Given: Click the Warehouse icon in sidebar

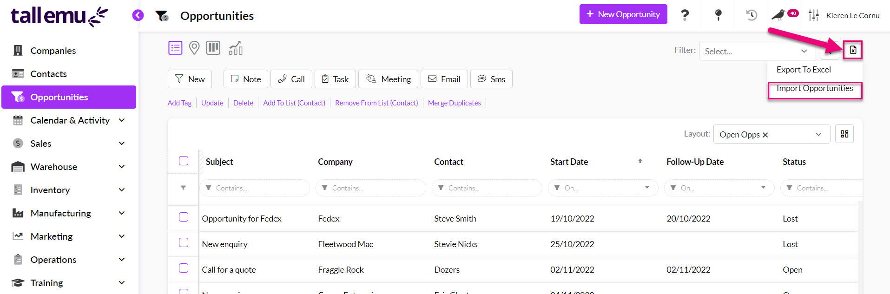Looking at the screenshot, I should [18, 166].
